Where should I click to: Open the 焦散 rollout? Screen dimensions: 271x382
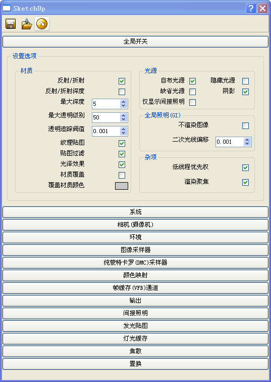pyautogui.click(x=135, y=352)
